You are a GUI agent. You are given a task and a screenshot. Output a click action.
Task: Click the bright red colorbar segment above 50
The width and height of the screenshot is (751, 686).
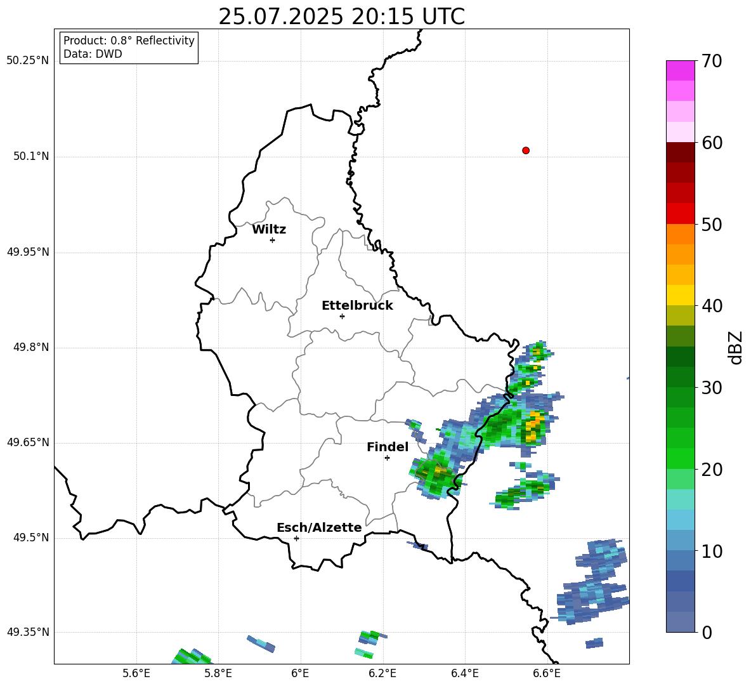[x=680, y=214]
